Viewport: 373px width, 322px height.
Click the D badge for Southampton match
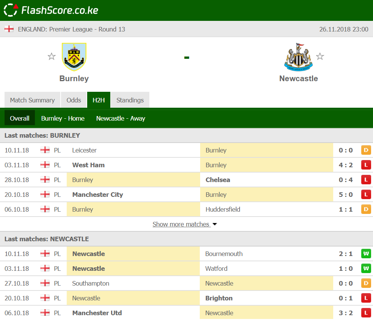366,283
